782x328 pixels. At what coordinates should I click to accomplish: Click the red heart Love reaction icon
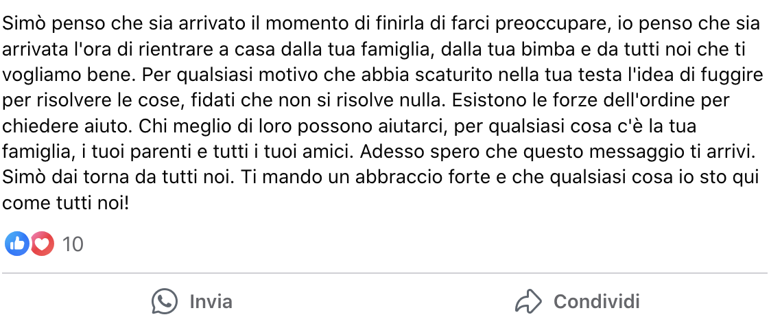click(x=42, y=244)
